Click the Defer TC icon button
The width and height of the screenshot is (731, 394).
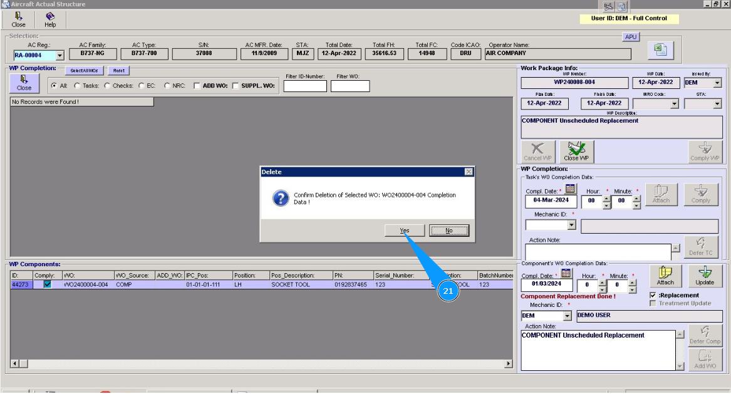click(701, 247)
